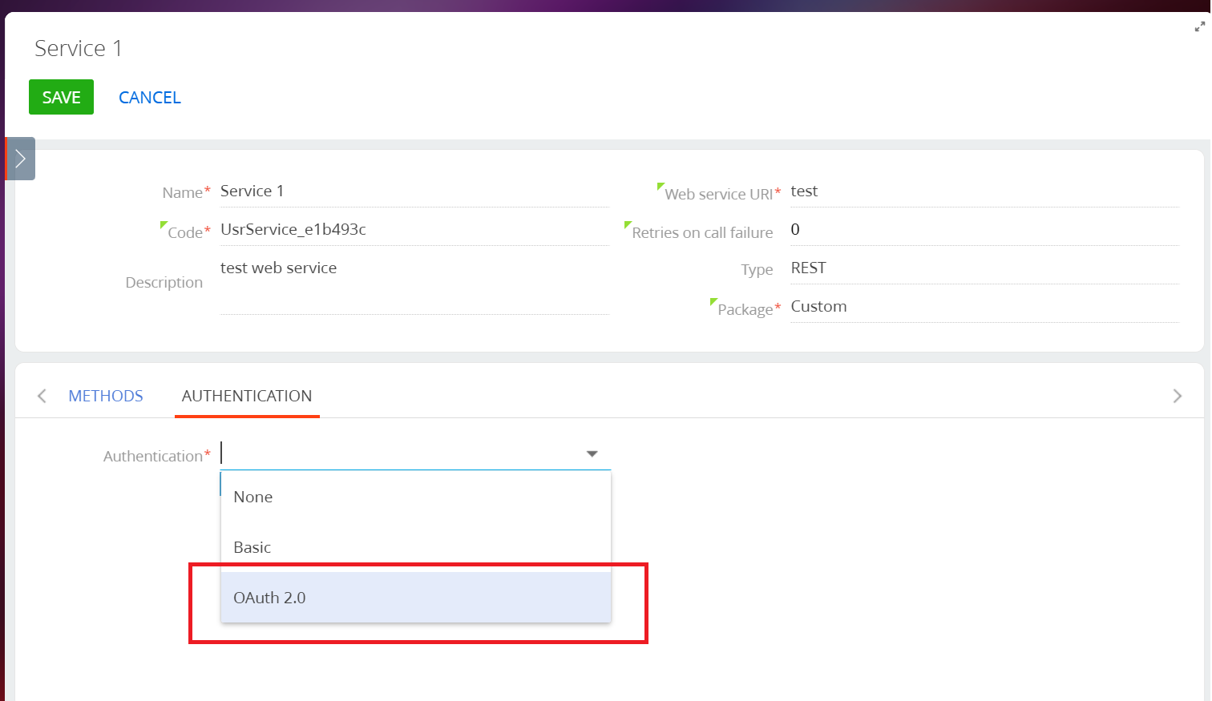The width and height of the screenshot is (1212, 701).
Task: Click the Authentication text input
Action: (x=401, y=454)
